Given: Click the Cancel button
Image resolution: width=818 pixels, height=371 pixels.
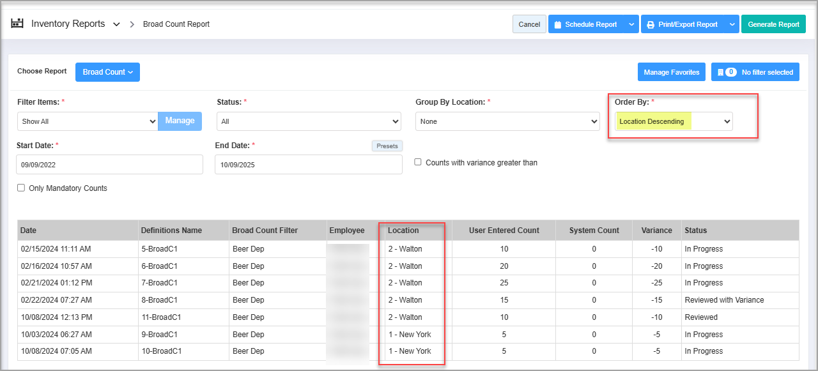Looking at the screenshot, I should (x=529, y=24).
